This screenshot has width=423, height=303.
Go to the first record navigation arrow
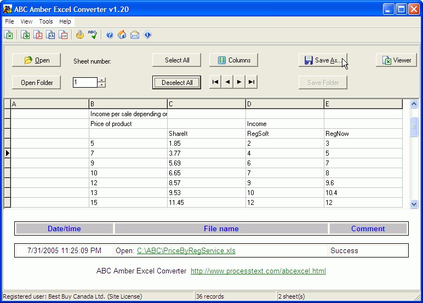pos(215,82)
